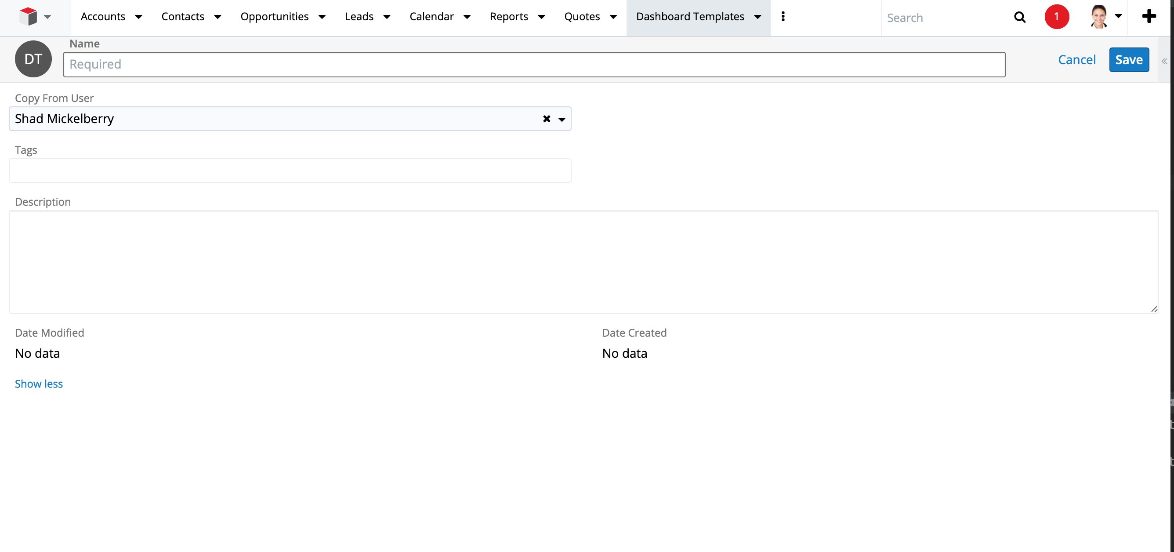Clear the Copy From User field
1174x552 pixels.
click(546, 118)
